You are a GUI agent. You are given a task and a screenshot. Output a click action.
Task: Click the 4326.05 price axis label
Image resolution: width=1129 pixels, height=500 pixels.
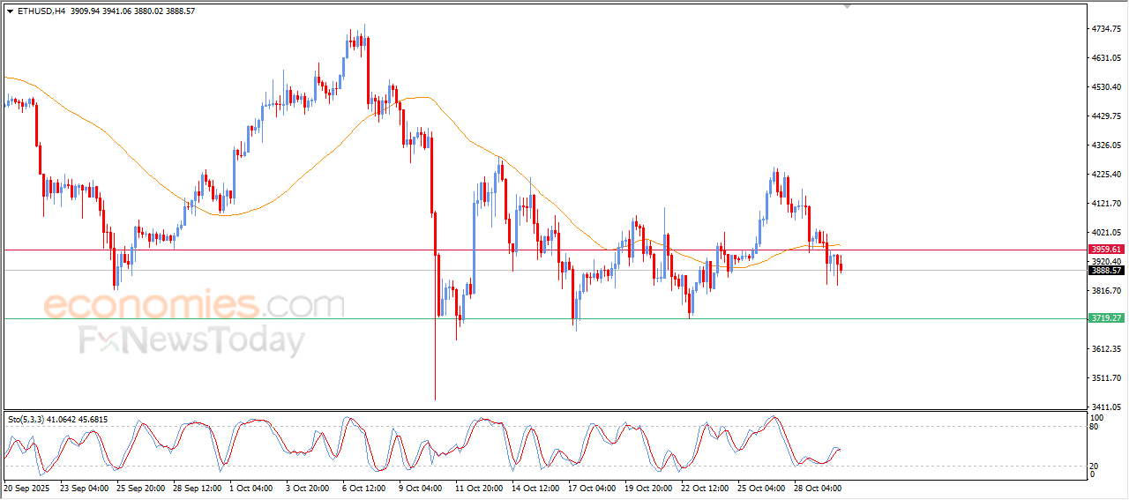(x=1106, y=146)
